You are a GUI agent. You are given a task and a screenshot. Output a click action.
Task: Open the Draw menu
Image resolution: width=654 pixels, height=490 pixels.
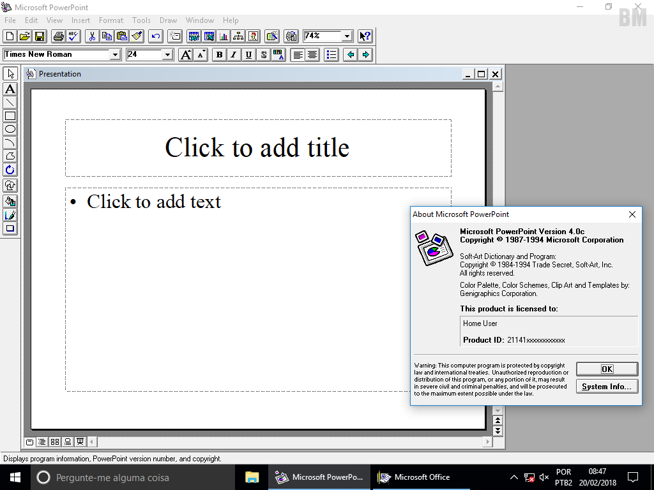(x=168, y=20)
